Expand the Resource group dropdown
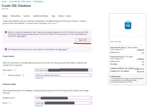 63,75
